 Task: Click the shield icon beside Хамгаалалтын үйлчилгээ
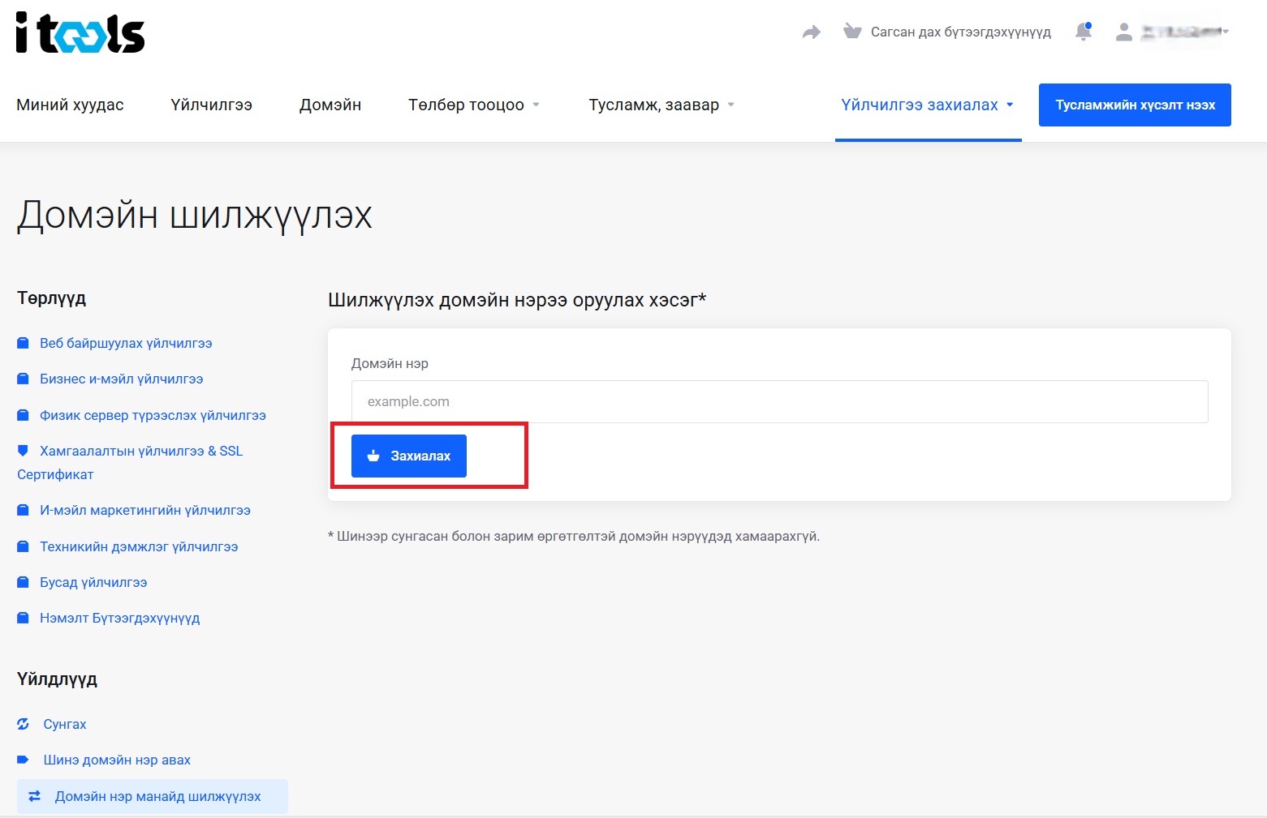coord(23,451)
